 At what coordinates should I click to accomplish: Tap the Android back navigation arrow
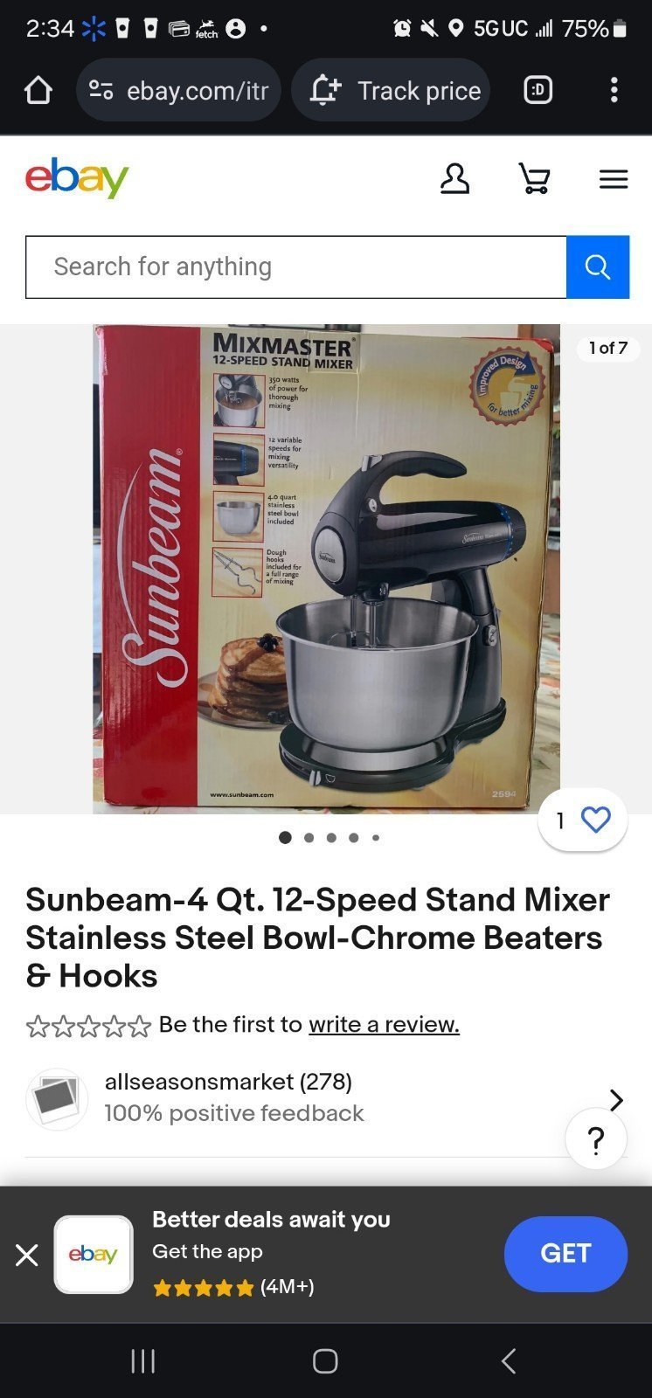coord(509,1360)
